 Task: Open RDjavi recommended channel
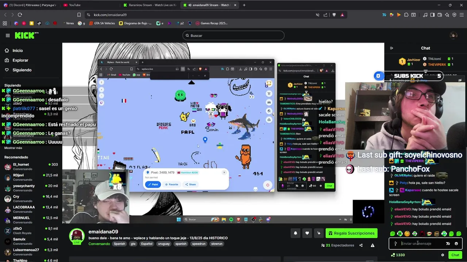(31, 177)
